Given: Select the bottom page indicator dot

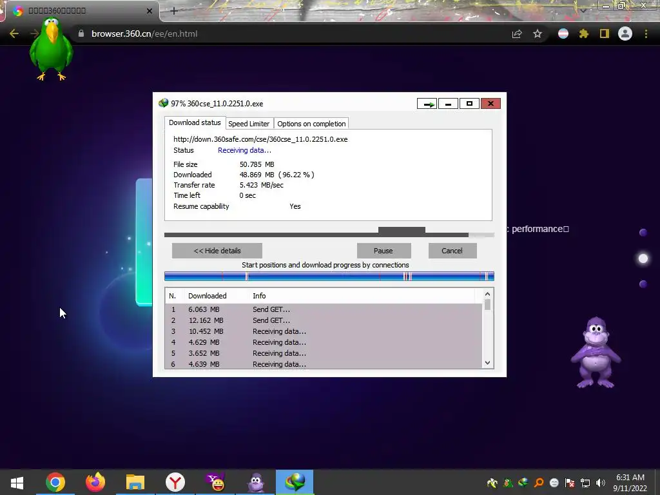Looking at the screenshot, I should 643,284.
